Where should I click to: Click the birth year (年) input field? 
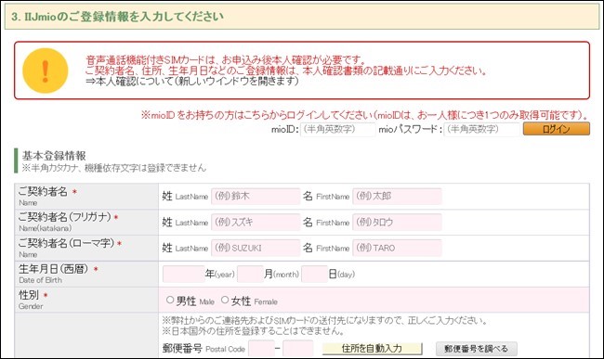183,274
